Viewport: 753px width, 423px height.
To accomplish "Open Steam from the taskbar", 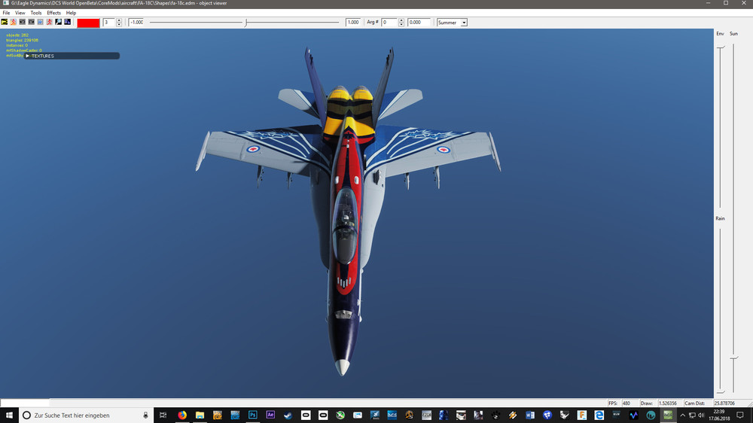I will pos(288,415).
